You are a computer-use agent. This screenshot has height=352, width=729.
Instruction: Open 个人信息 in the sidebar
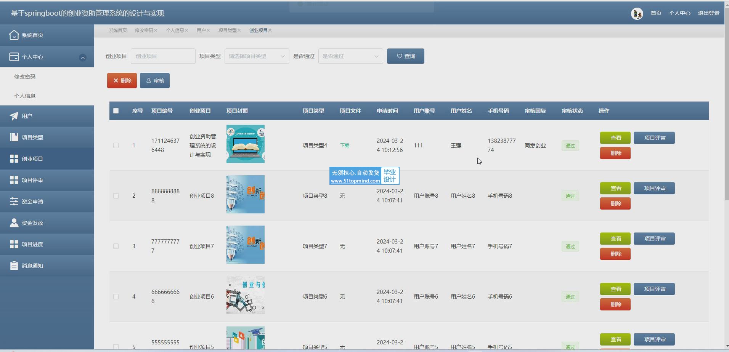click(25, 96)
